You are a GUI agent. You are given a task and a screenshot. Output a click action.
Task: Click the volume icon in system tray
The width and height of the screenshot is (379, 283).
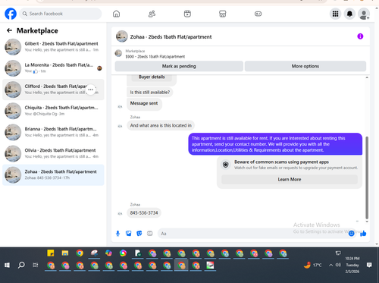(x=338, y=265)
